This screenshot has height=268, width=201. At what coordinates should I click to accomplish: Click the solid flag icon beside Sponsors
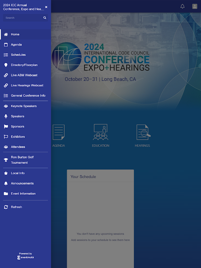point(6,127)
